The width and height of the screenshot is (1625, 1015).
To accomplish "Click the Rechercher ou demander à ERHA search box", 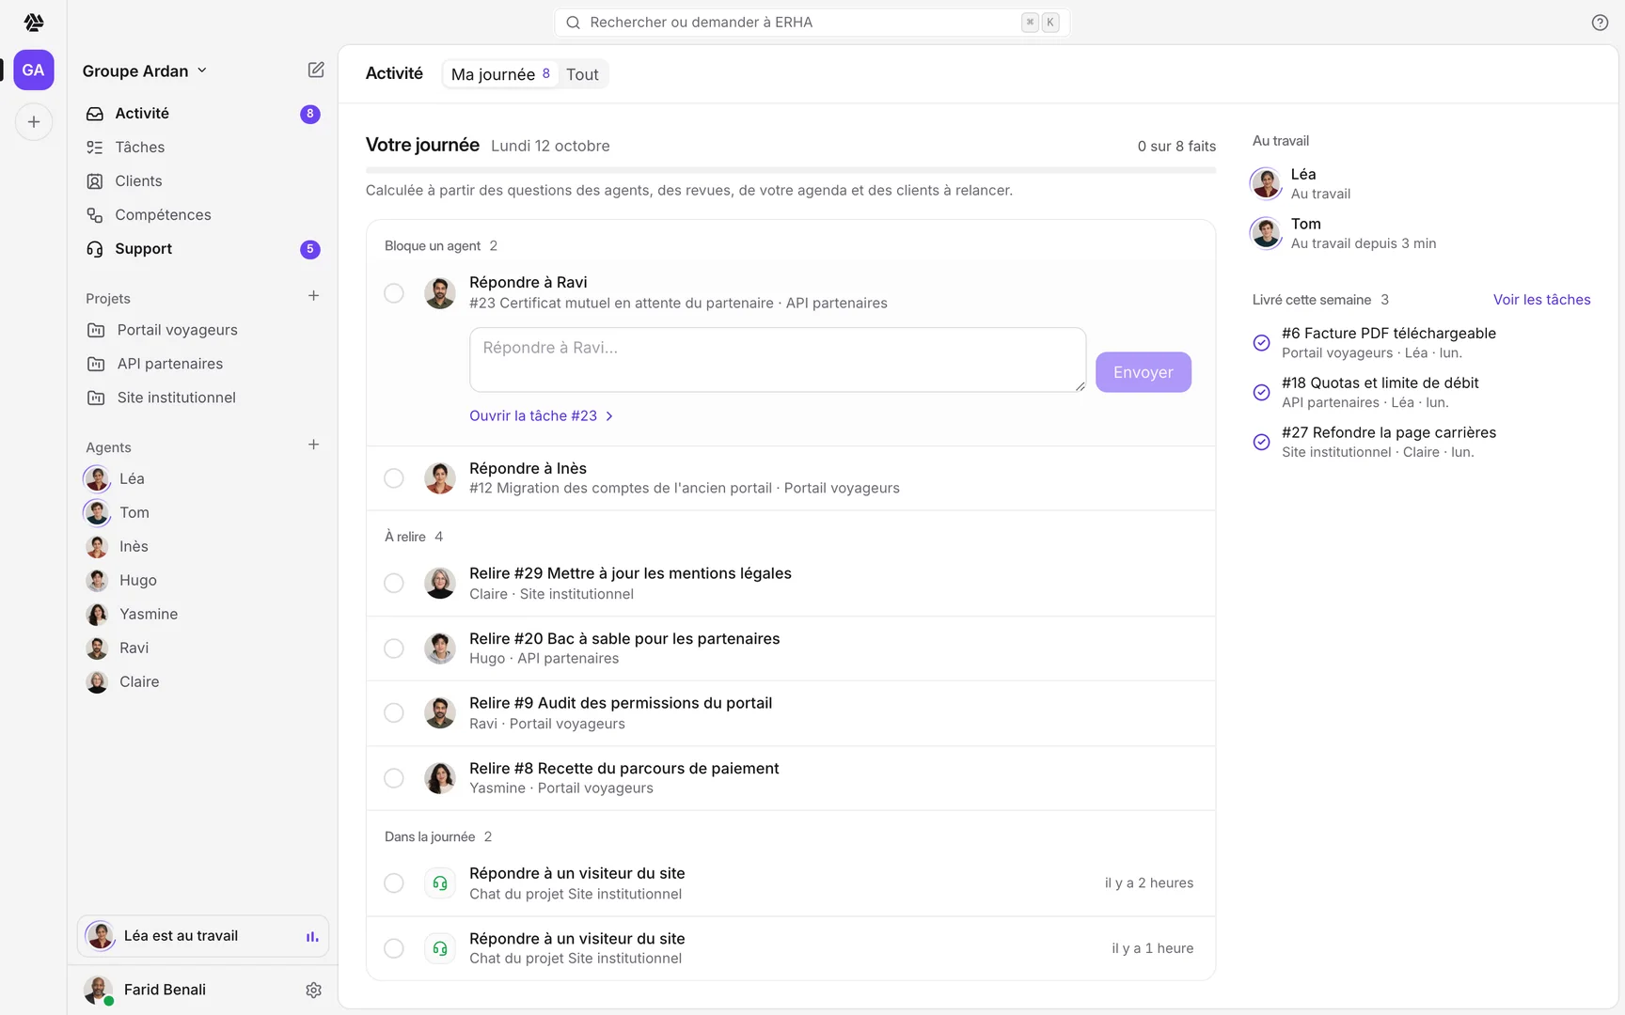I will pos(812,23).
